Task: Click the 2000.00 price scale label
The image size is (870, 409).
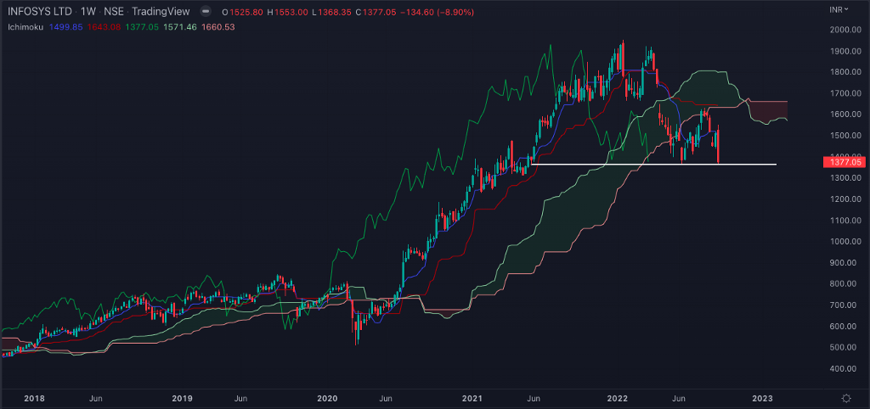Action: point(845,30)
